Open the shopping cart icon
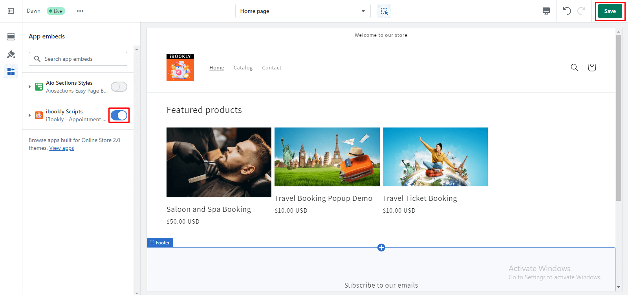 592,67
